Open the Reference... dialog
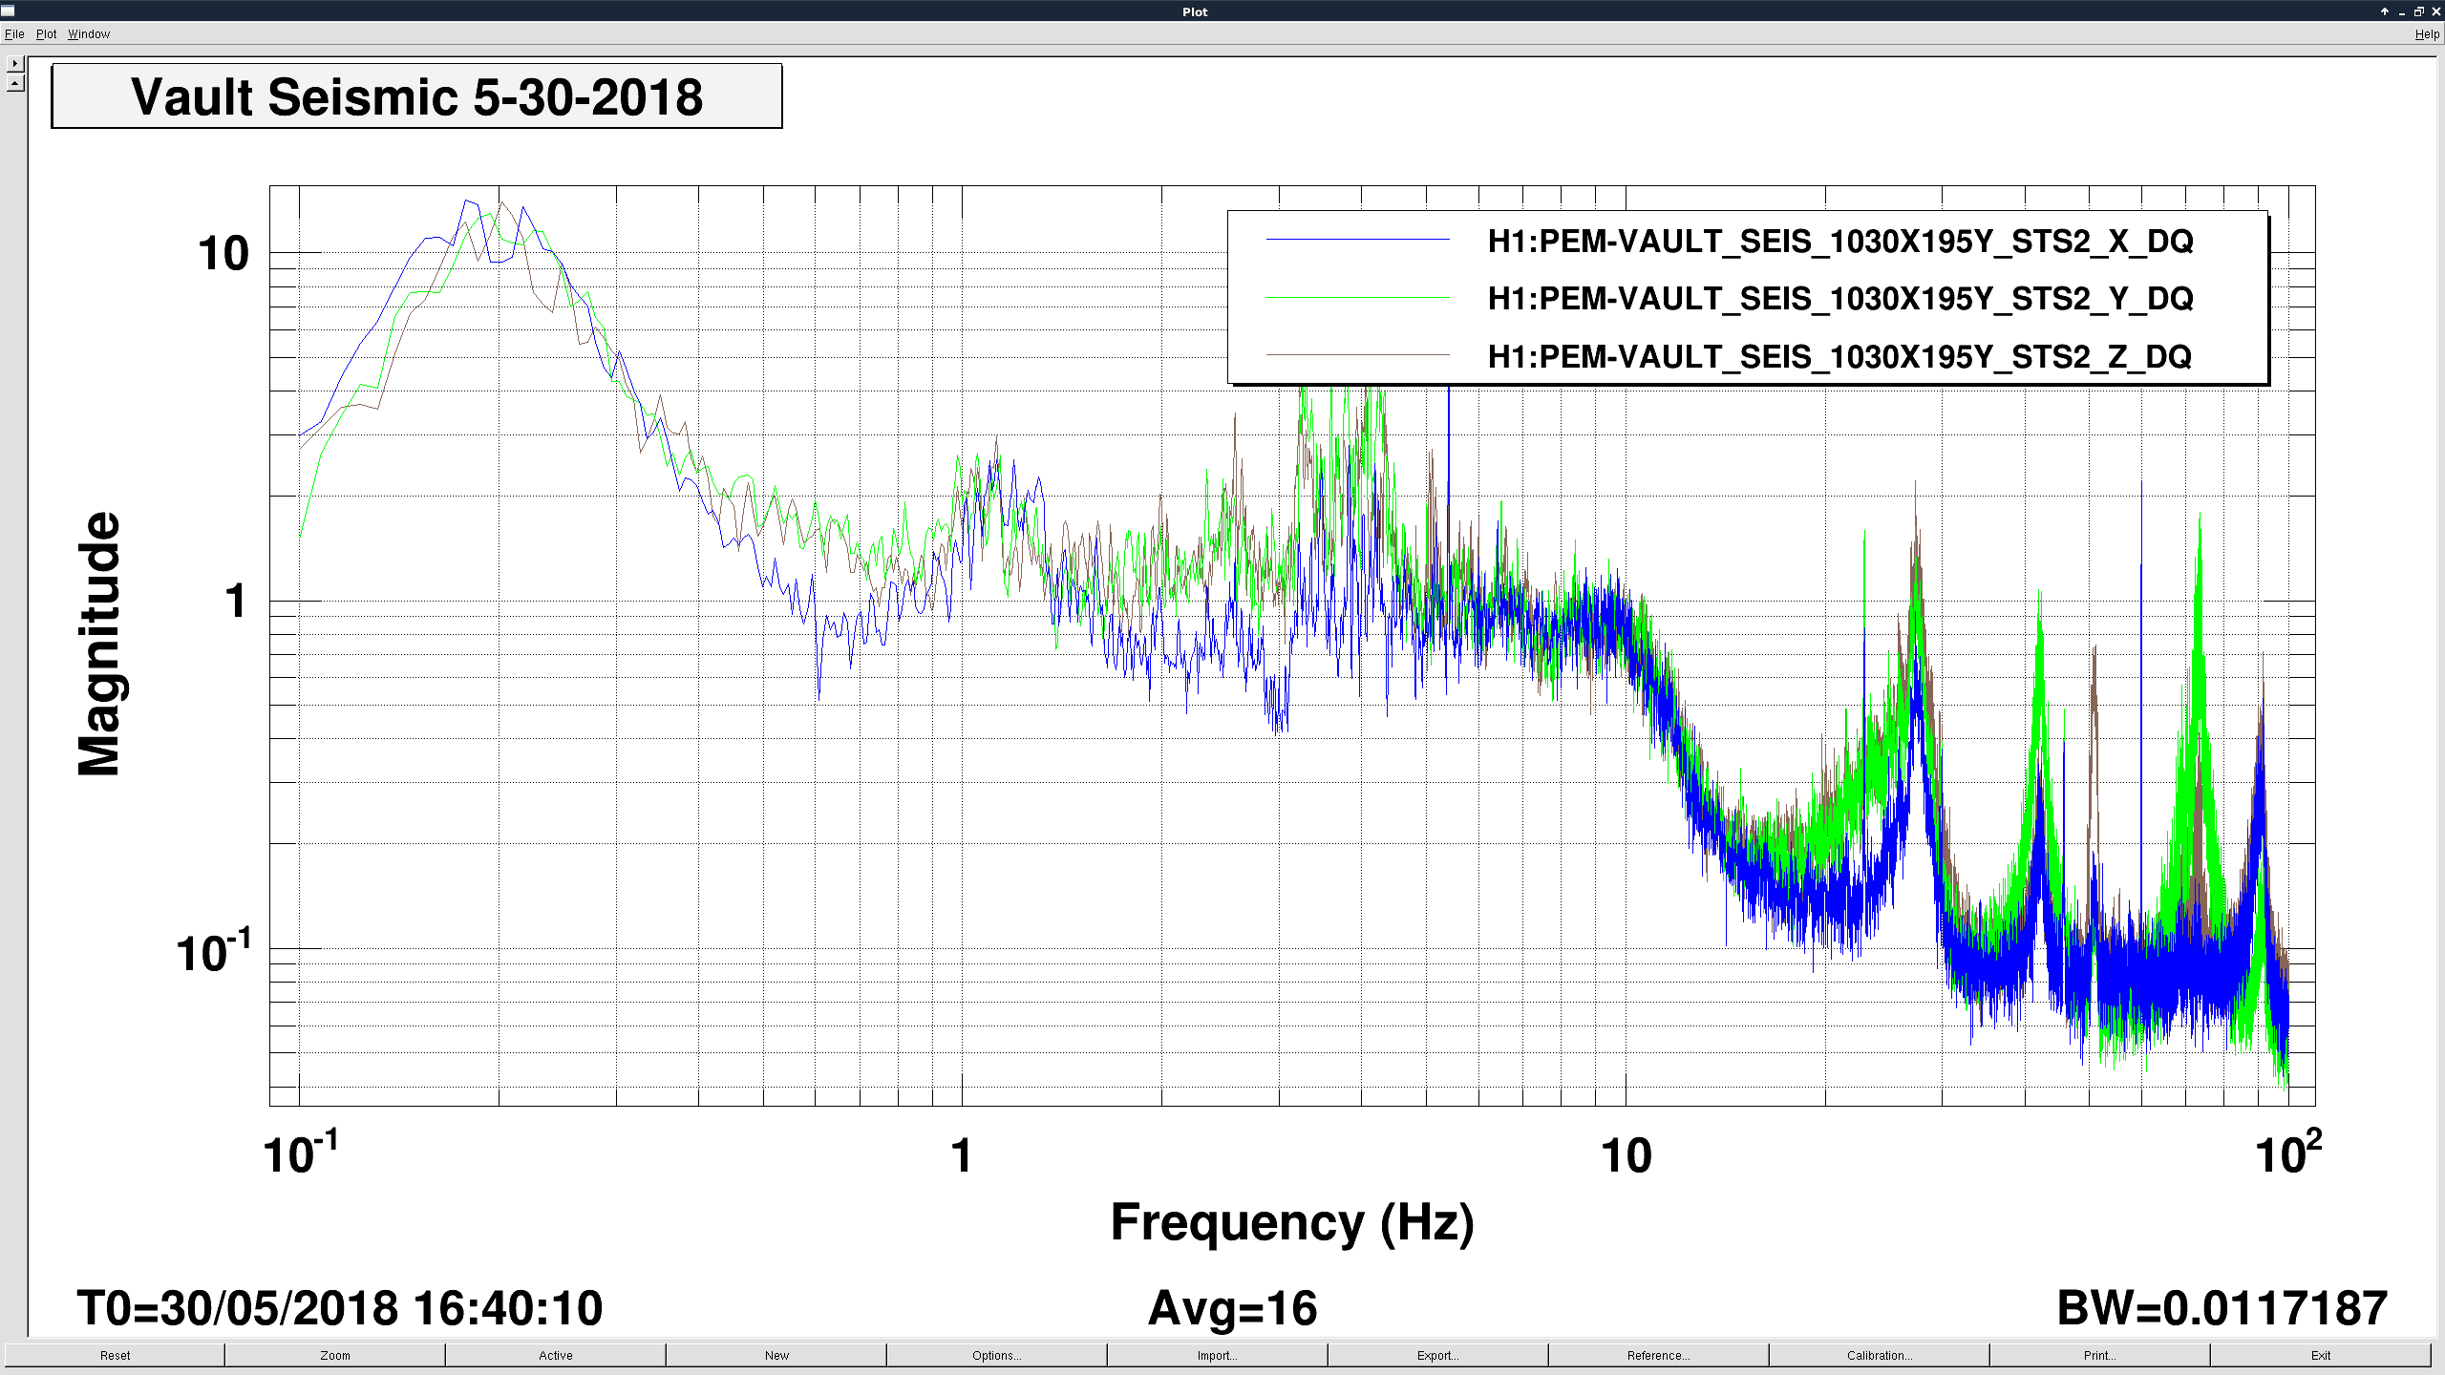Image resolution: width=2445 pixels, height=1375 pixels. point(1658,1355)
